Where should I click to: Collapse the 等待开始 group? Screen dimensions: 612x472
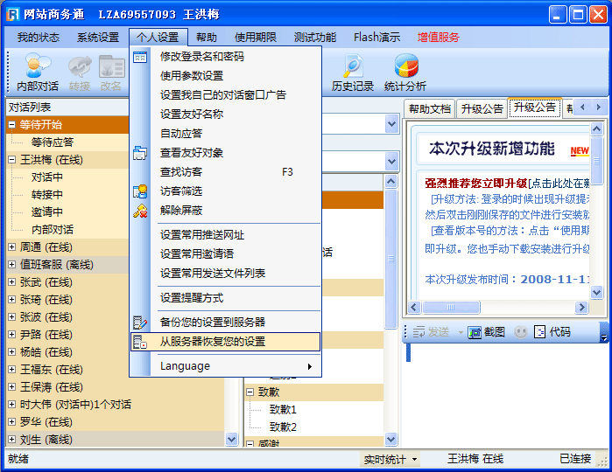[x=12, y=125]
